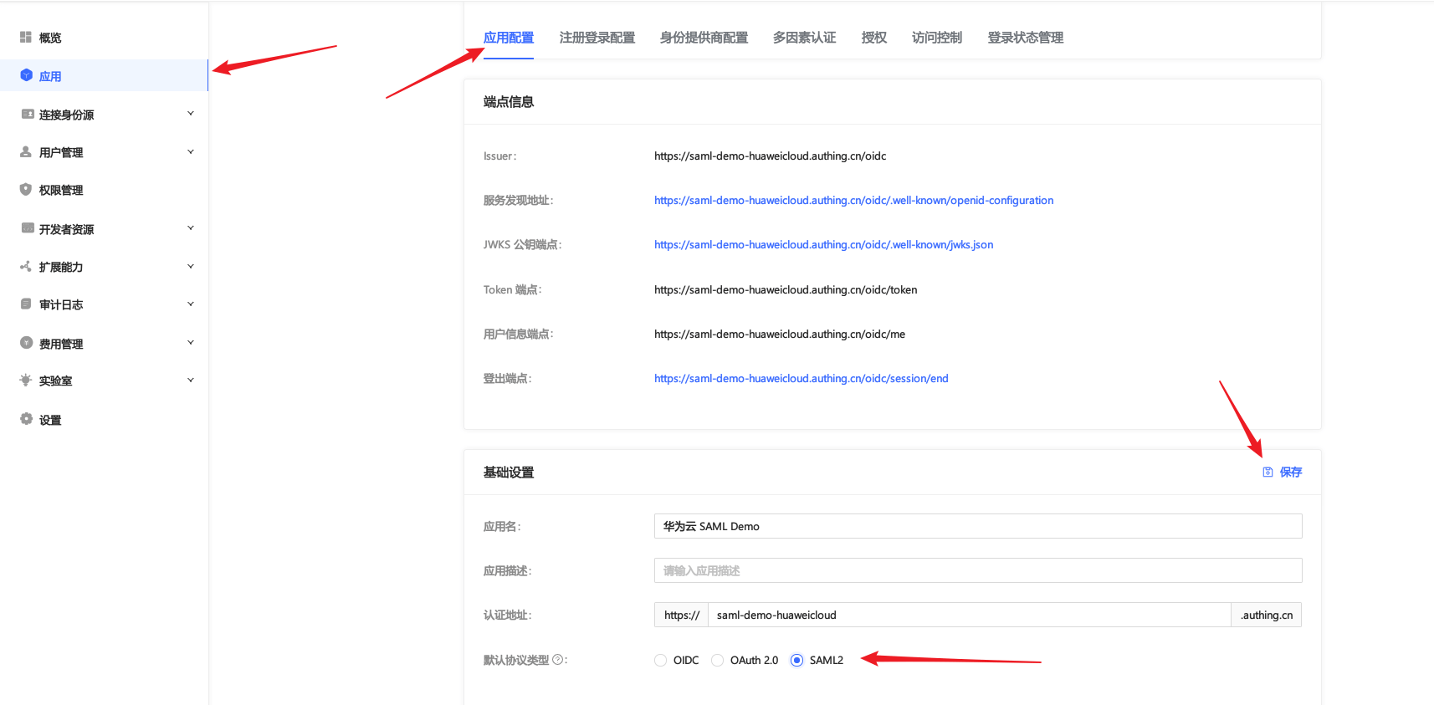This screenshot has height=705, width=1434.
Task: Expand the 连接身份源 sidebar menu
Action: point(191,114)
